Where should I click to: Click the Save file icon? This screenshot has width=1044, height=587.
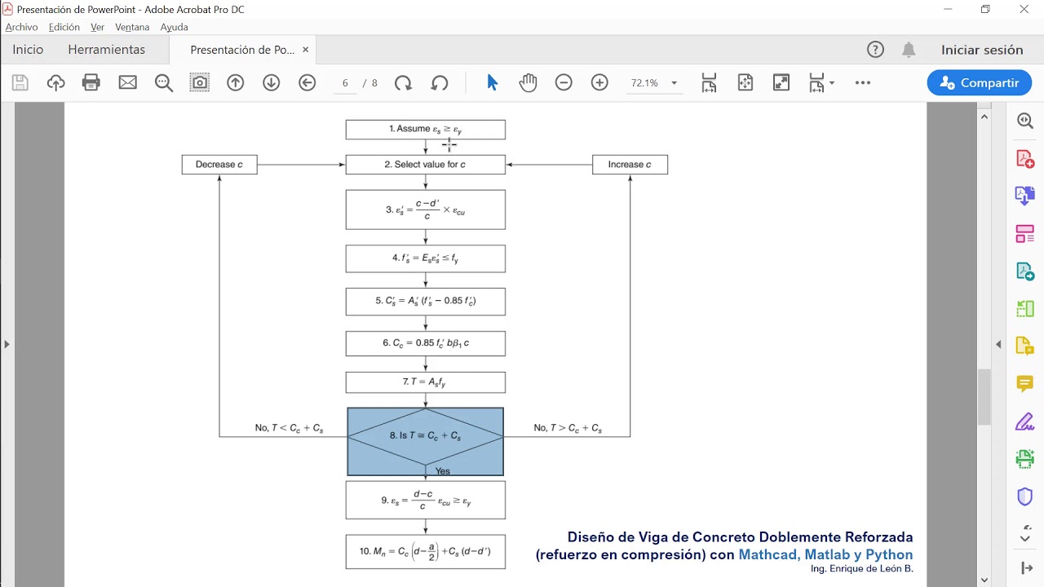click(20, 82)
